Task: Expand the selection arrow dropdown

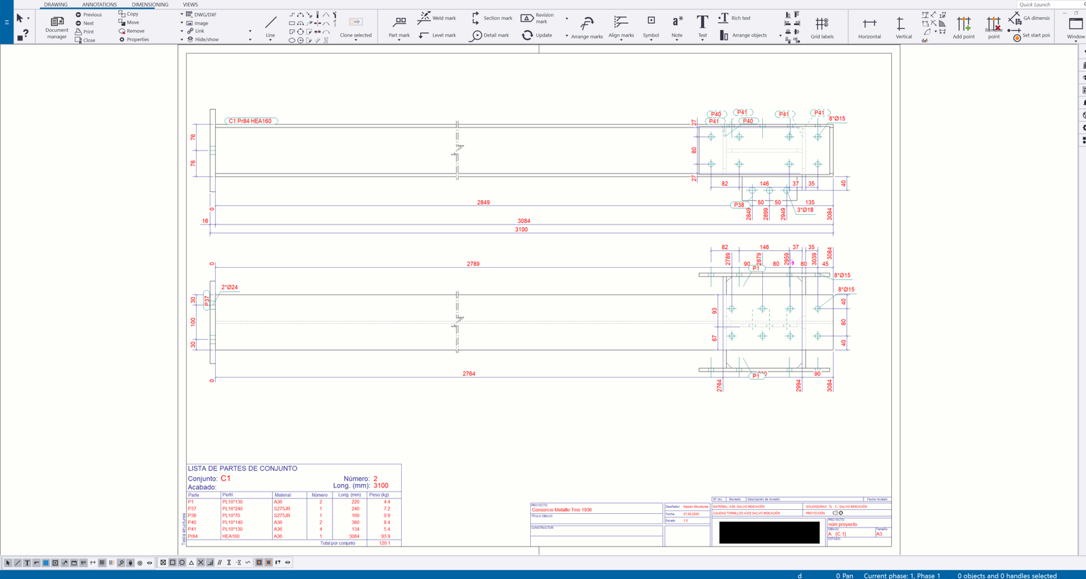Action: tap(28, 18)
